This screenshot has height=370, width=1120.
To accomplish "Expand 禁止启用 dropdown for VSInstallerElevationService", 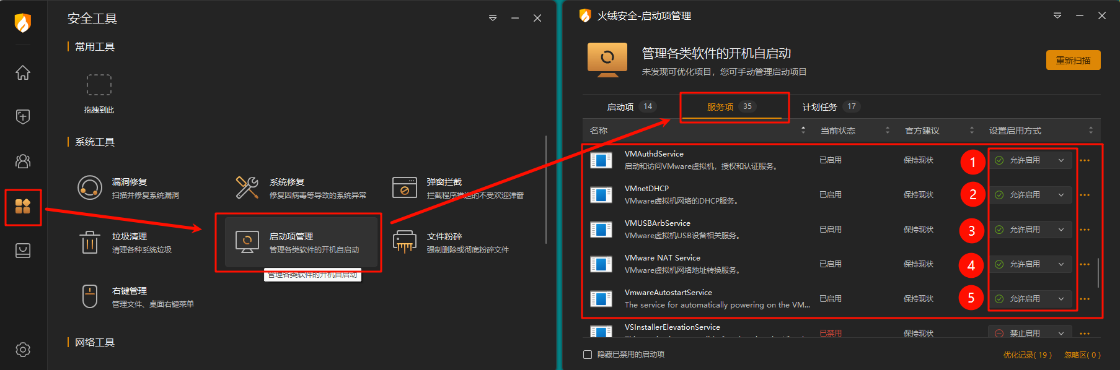I will (1030, 332).
